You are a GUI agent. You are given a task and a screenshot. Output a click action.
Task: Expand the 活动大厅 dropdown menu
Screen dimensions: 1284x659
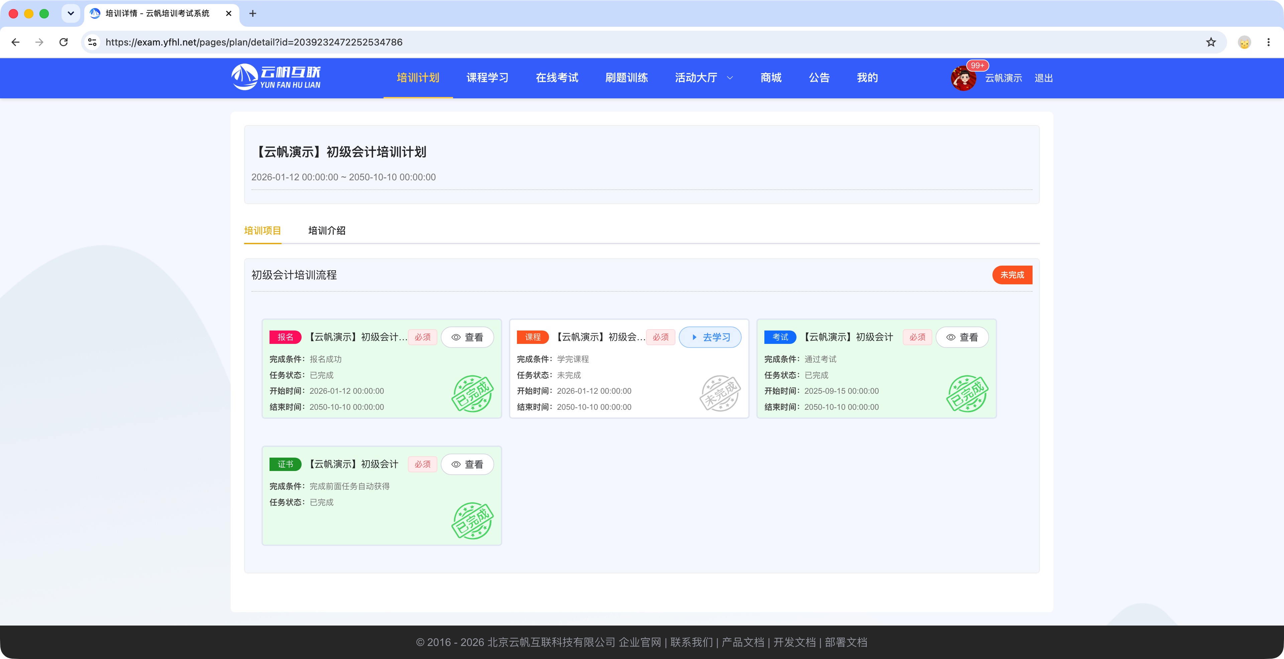point(703,78)
